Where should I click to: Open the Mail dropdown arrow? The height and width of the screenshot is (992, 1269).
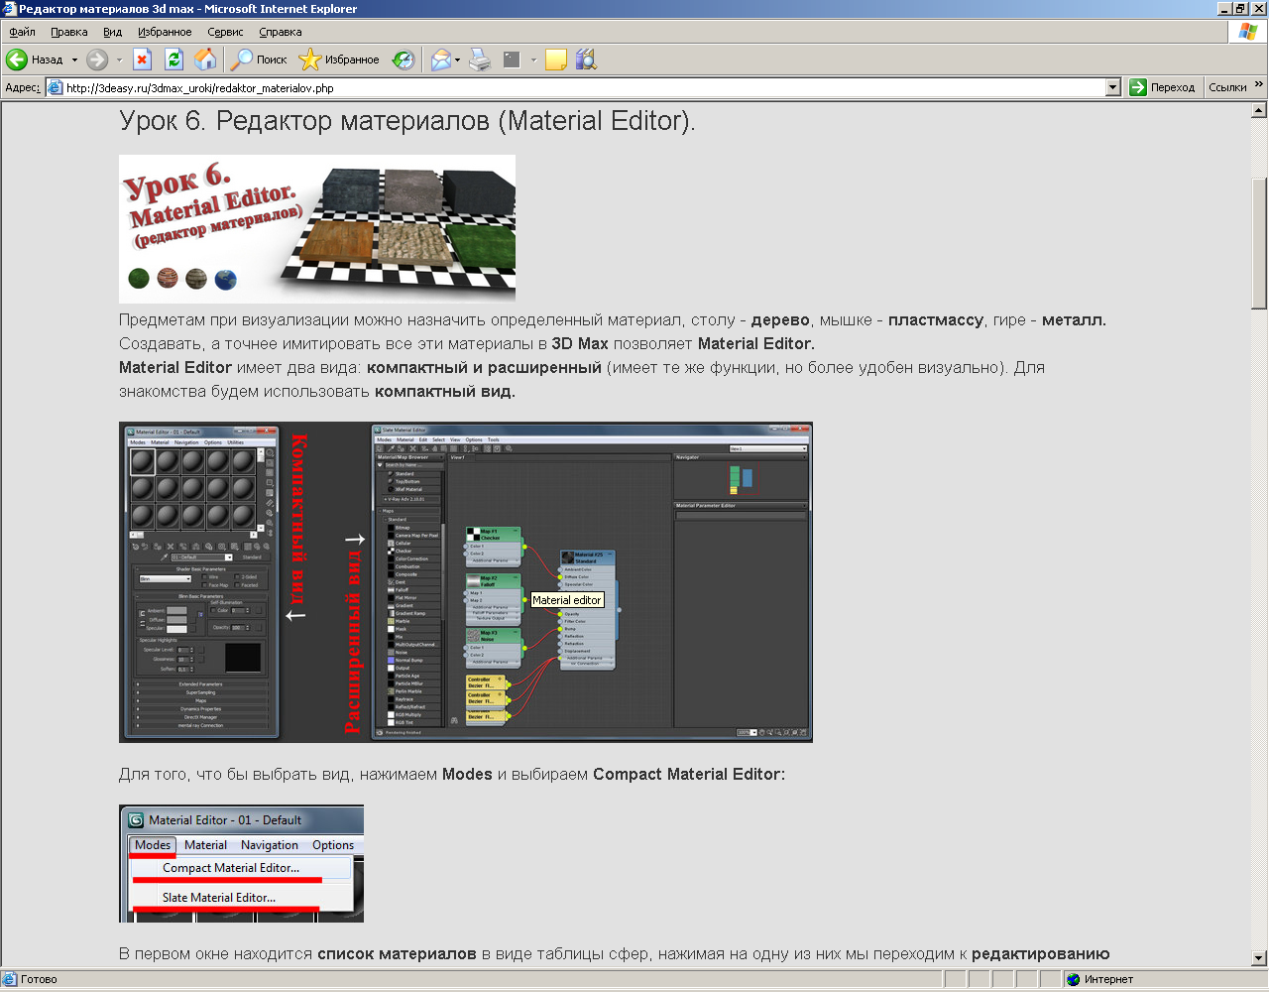[x=458, y=60]
